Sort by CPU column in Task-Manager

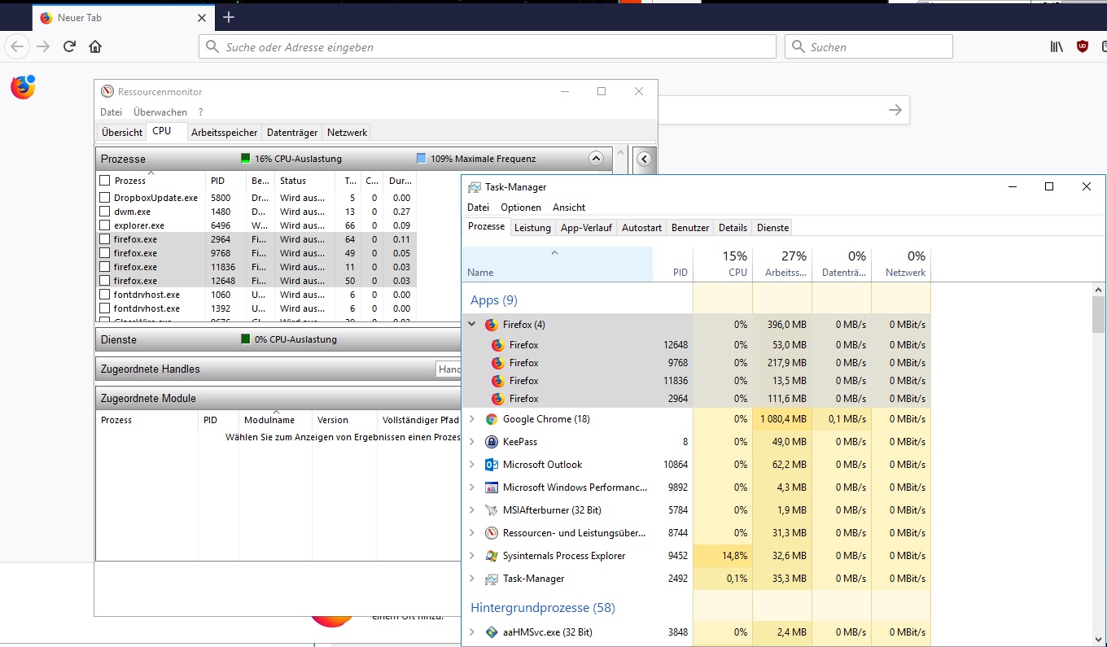723,264
